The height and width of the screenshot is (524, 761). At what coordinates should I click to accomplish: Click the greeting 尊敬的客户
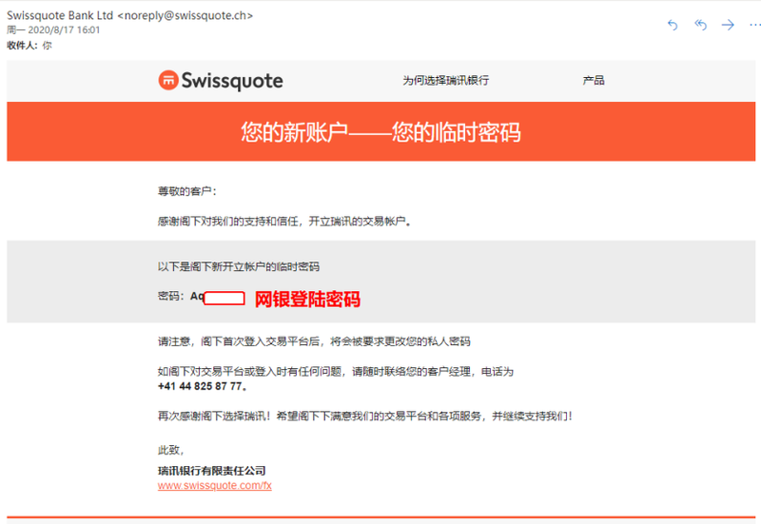point(186,191)
